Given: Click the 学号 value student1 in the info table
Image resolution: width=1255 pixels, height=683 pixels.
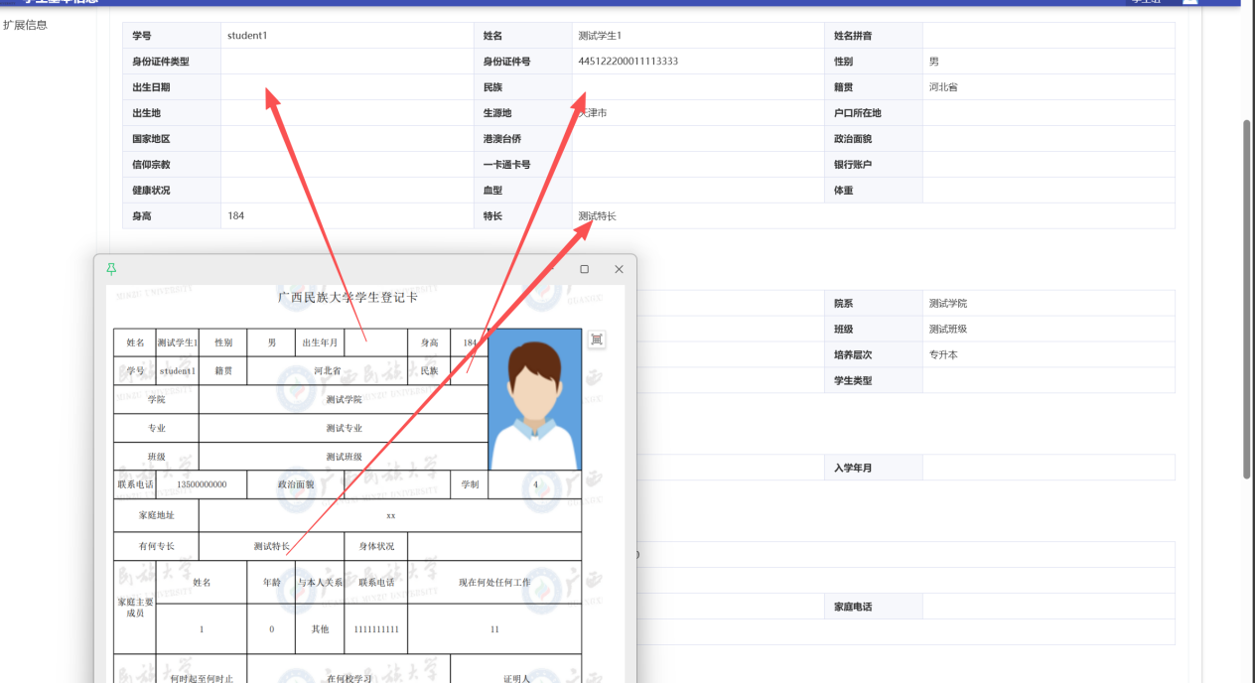Looking at the screenshot, I should point(247,36).
